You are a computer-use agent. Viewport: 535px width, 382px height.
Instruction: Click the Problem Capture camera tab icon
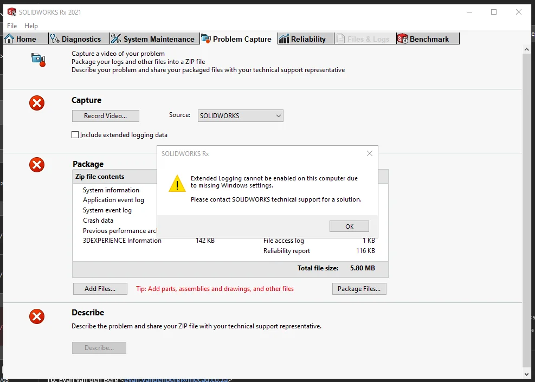coord(206,38)
